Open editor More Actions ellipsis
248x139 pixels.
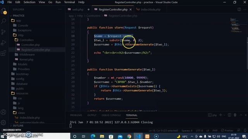(245, 9)
